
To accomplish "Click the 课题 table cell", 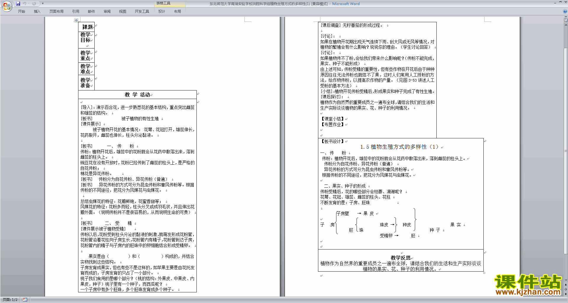I will pyautogui.click(x=86, y=27).
